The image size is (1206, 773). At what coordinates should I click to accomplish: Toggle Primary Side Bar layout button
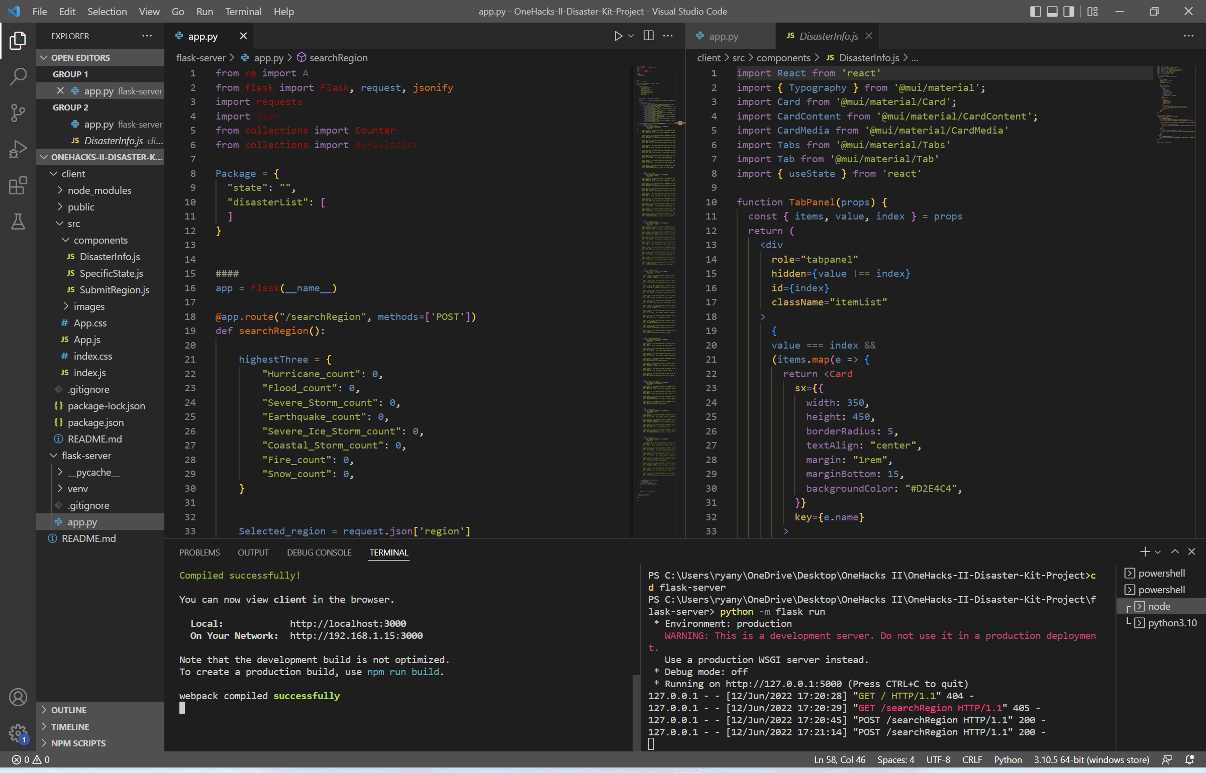click(x=1035, y=12)
